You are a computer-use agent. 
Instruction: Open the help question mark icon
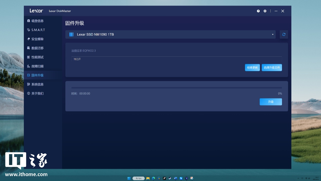click(258, 11)
